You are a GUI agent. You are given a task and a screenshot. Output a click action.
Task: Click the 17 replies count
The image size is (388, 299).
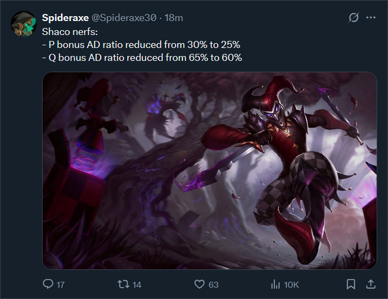(60, 284)
